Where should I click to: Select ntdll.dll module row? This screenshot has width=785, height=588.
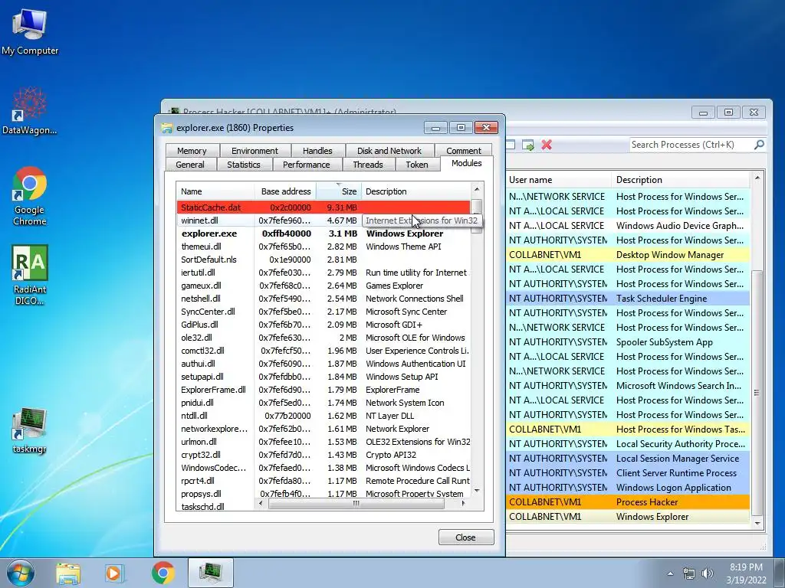324,416
